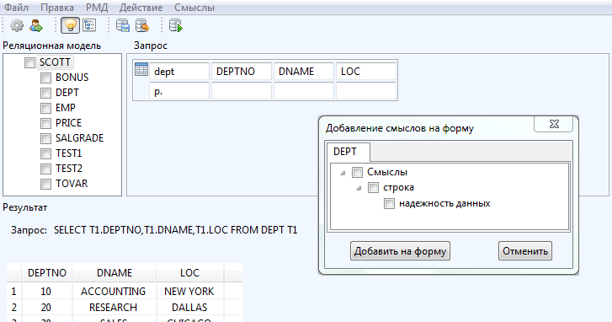
Task: Check the TOVAR table checkbox
Action: click(45, 184)
